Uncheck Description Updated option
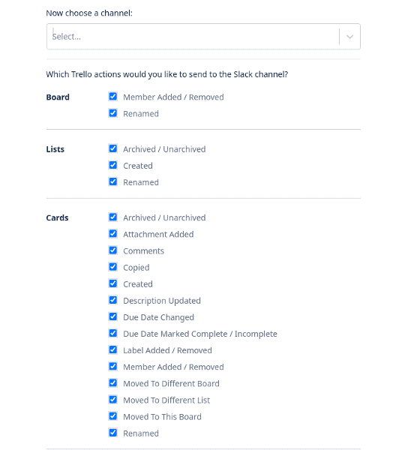The width and height of the screenshot is (402, 450). coord(113,300)
